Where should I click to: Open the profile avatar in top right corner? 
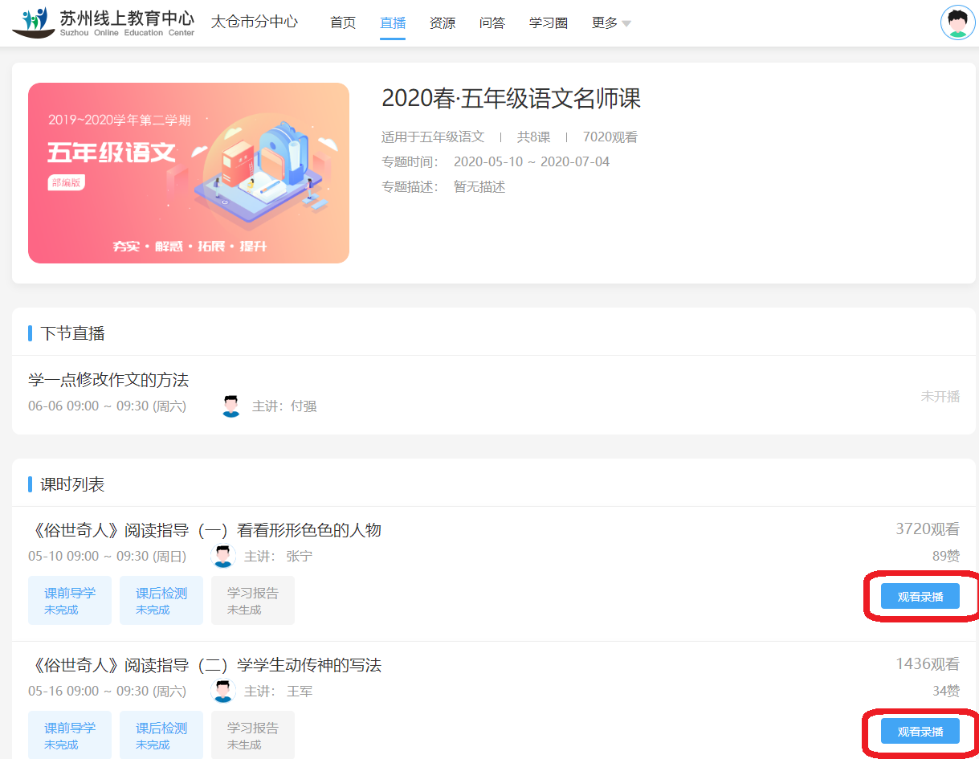click(x=957, y=23)
